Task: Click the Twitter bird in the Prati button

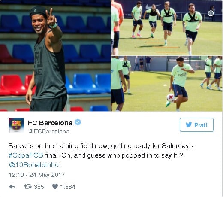Action: coord(189,125)
